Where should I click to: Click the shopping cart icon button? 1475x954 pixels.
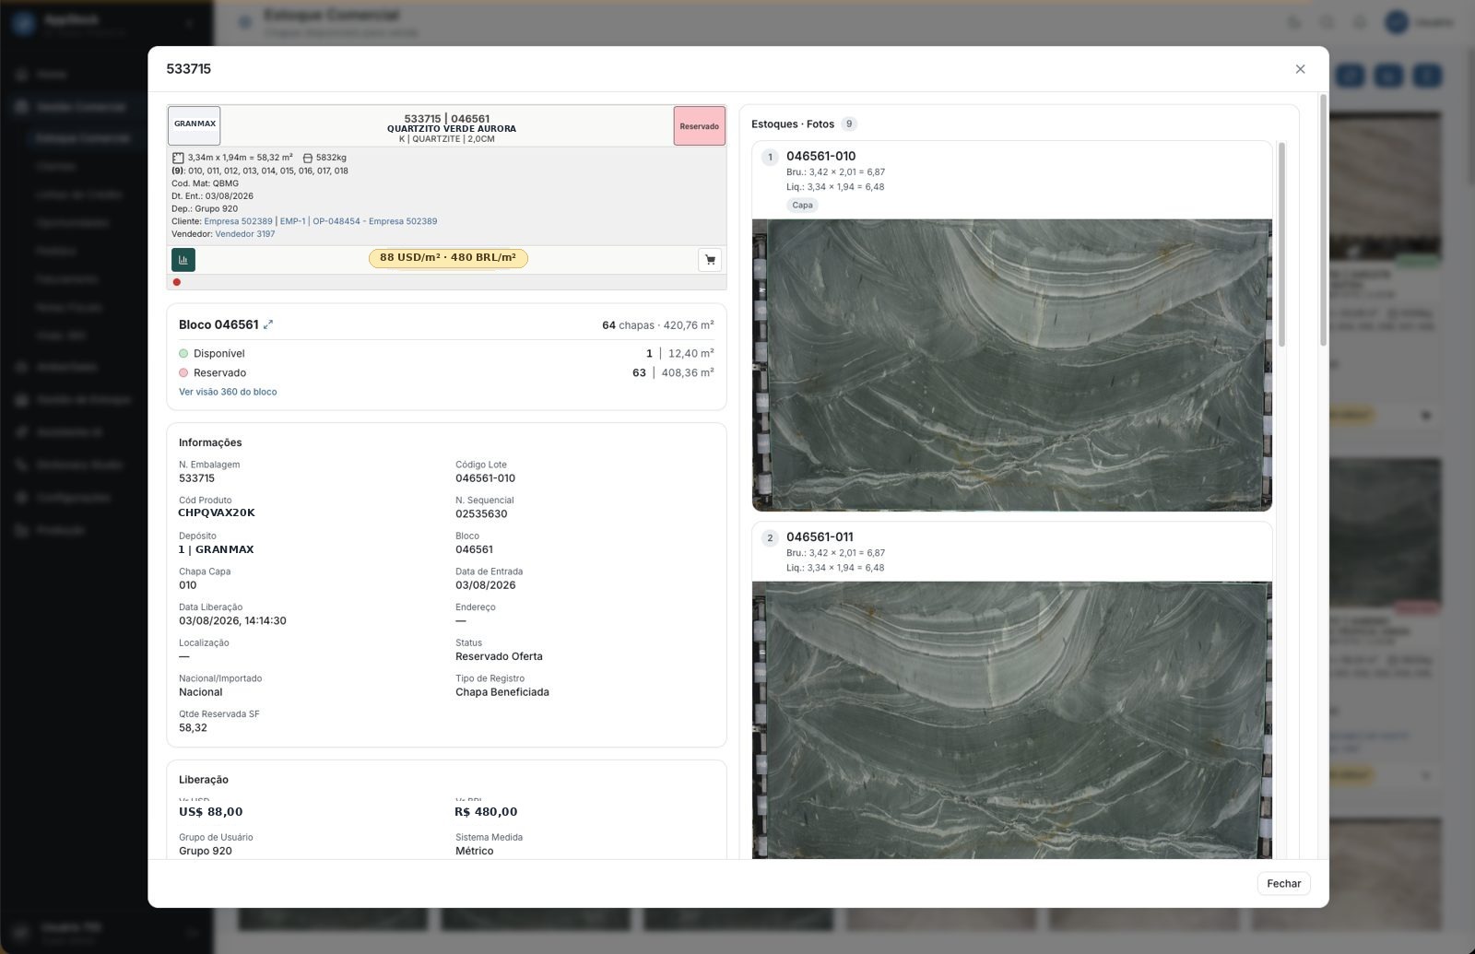tap(710, 260)
